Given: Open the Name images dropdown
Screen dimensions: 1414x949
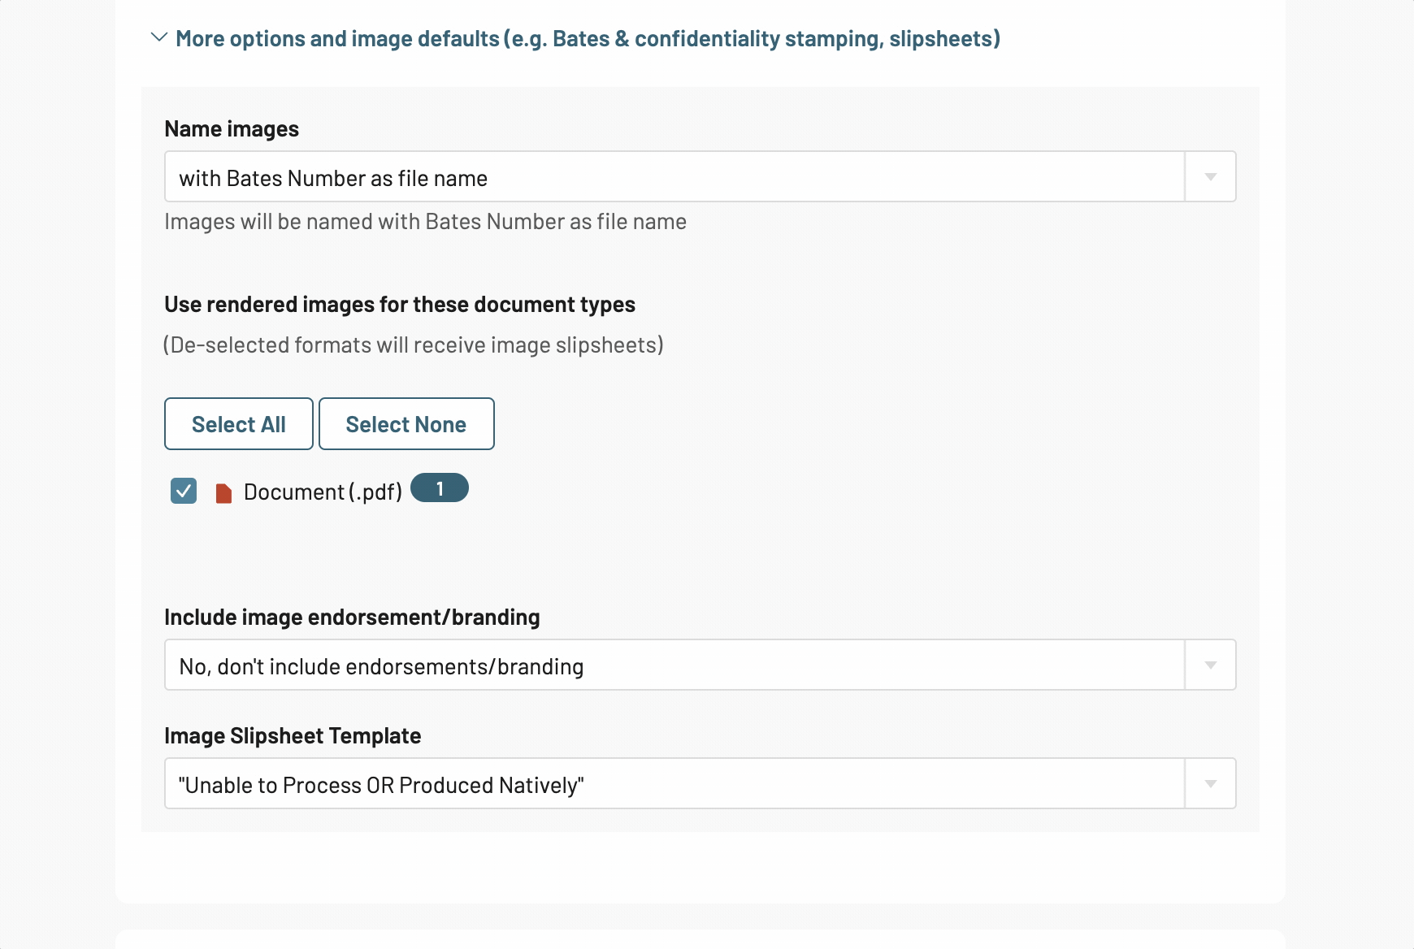Looking at the screenshot, I should click(700, 176).
